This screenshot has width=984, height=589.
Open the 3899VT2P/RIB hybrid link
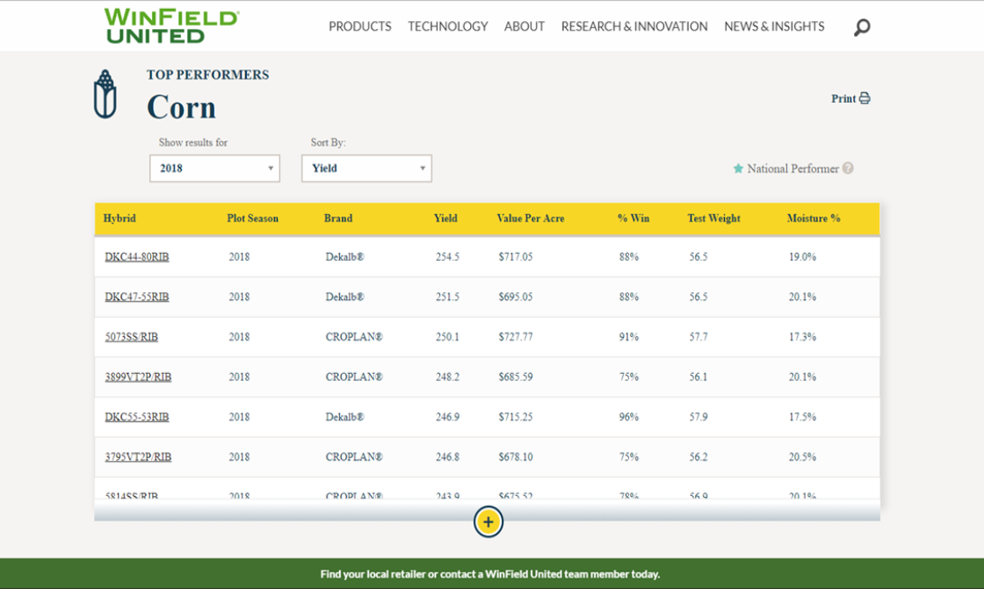point(138,377)
